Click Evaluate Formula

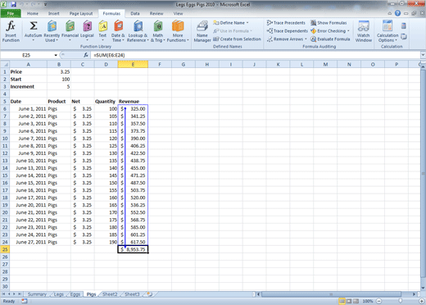click(330, 39)
